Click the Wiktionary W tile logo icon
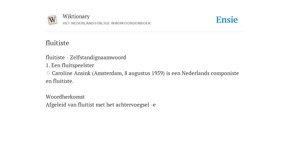Viewport: 289px width, 144px height. [52, 20]
